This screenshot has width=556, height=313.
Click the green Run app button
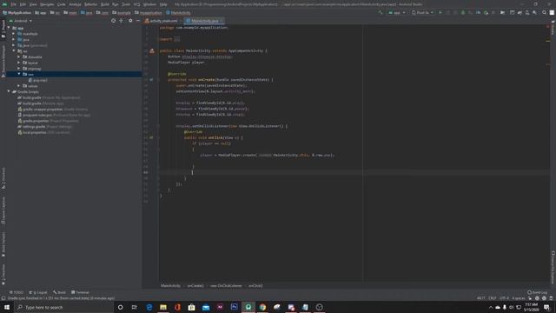point(440,12)
